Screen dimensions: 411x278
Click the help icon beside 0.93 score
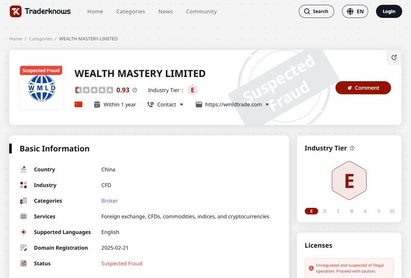[x=135, y=90]
